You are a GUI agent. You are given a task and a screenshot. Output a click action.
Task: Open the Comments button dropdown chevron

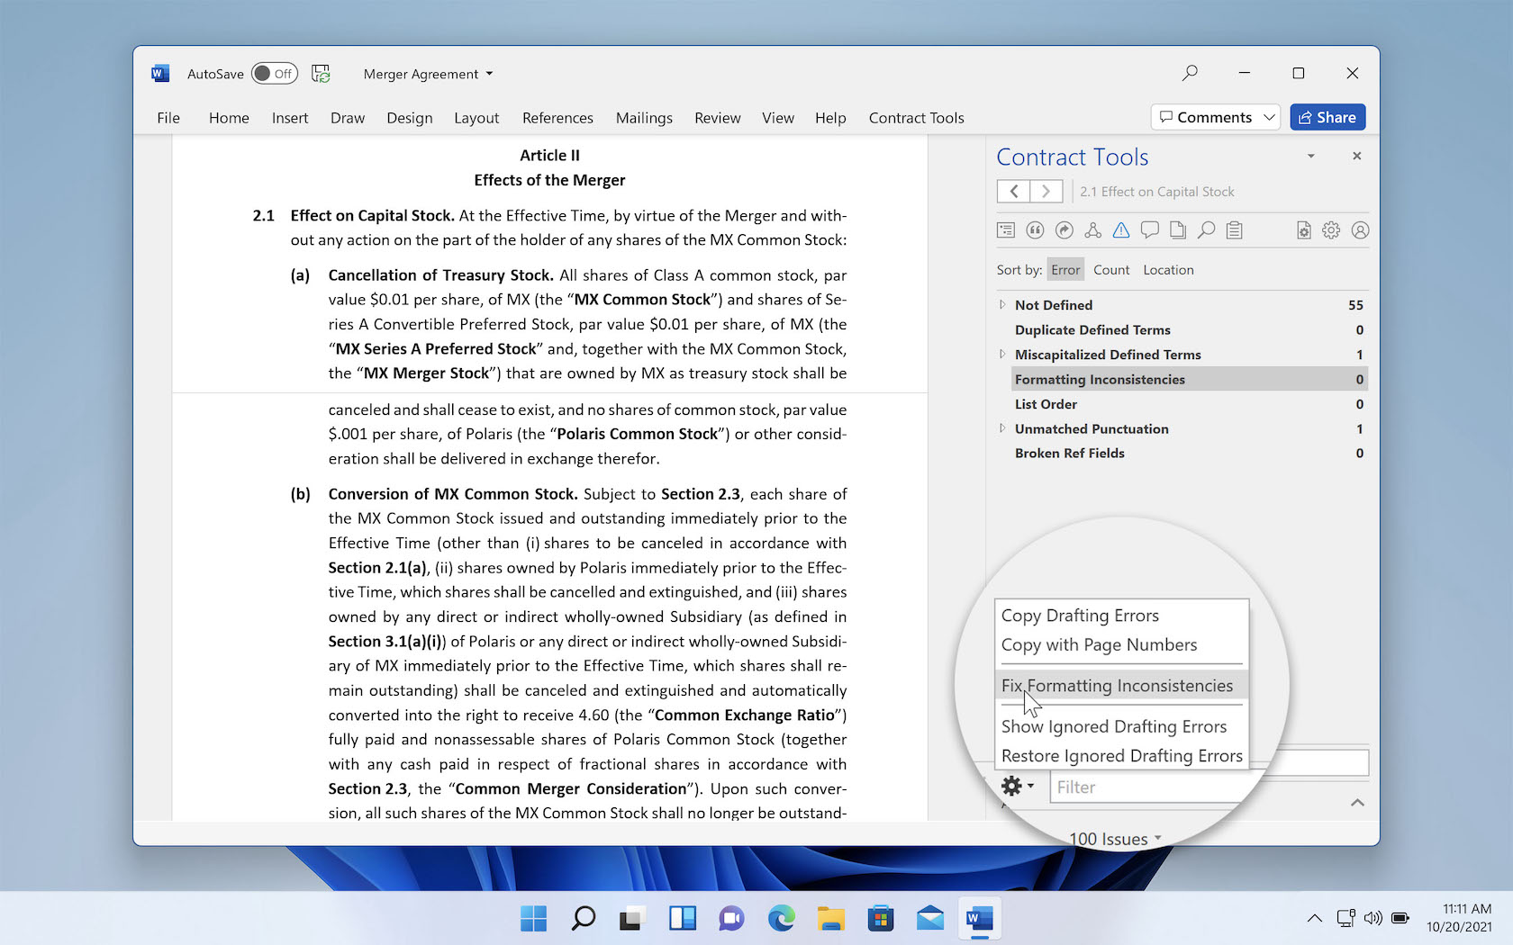tap(1268, 117)
